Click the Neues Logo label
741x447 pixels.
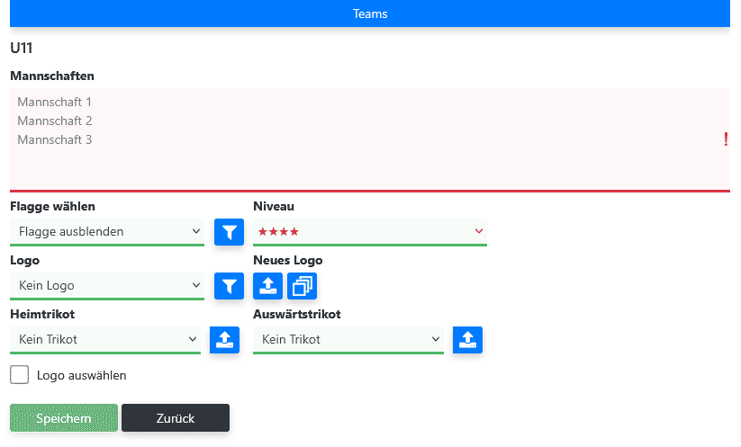click(x=288, y=260)
